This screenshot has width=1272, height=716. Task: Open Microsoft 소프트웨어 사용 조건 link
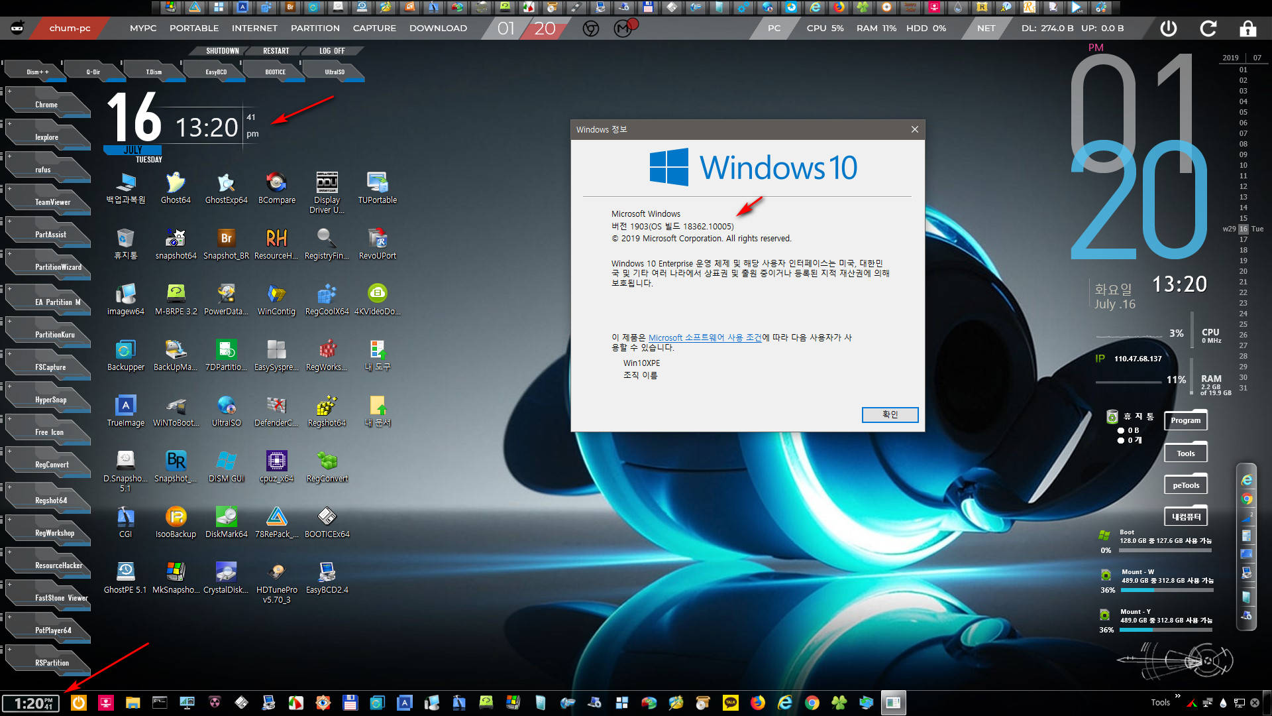click(705, 337)
